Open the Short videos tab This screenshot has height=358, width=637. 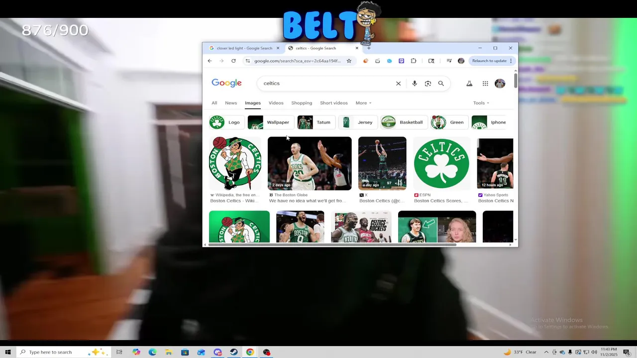coord(334,103)
